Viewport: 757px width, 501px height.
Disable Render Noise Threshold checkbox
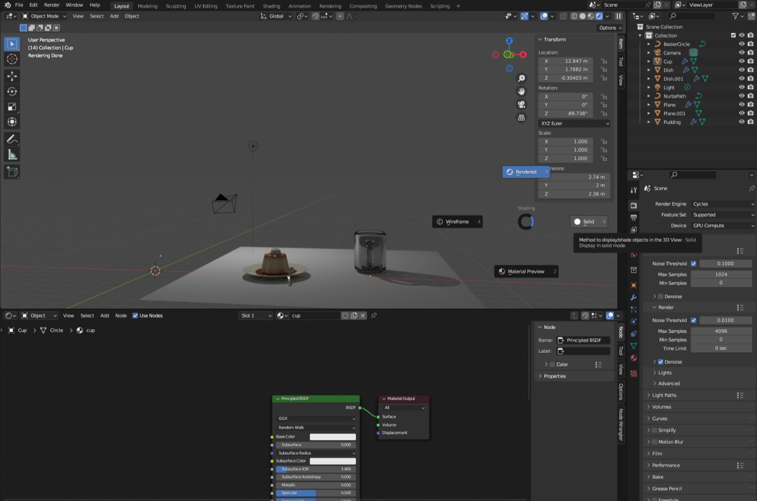pyautogui.click(x=693, y=320)
